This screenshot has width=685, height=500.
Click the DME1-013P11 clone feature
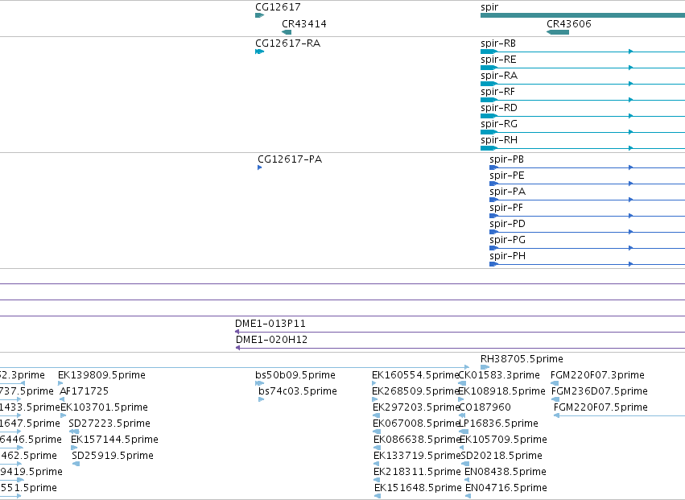tap(460, 332)
